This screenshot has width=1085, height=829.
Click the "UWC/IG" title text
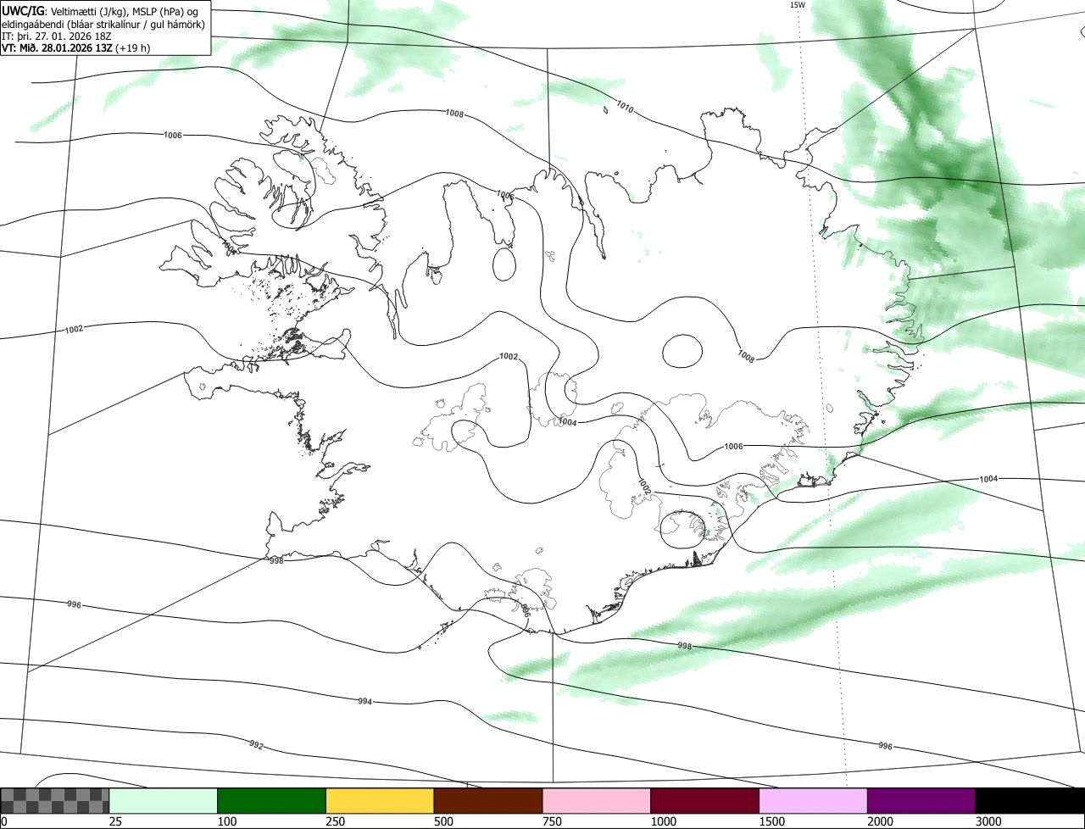23,11
